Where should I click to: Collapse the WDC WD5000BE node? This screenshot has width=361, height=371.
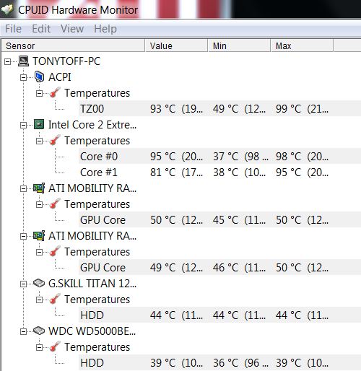click(24, 331)
